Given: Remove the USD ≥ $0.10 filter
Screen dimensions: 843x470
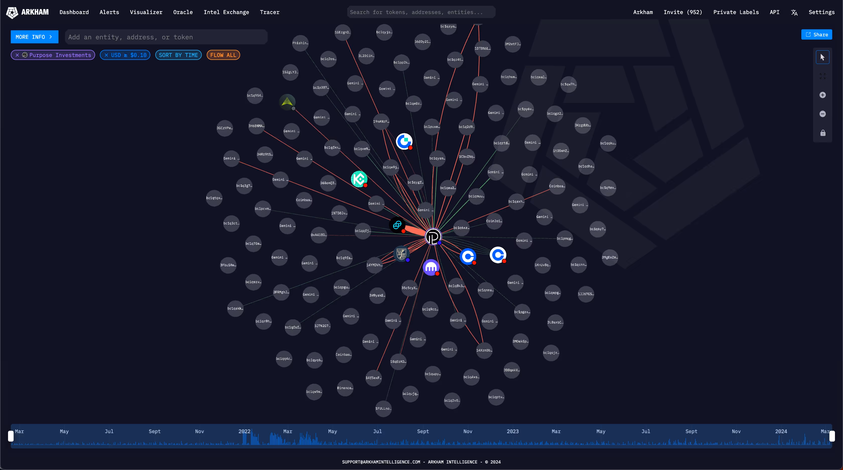Looking at the screenshot, I should coord(106,55).
